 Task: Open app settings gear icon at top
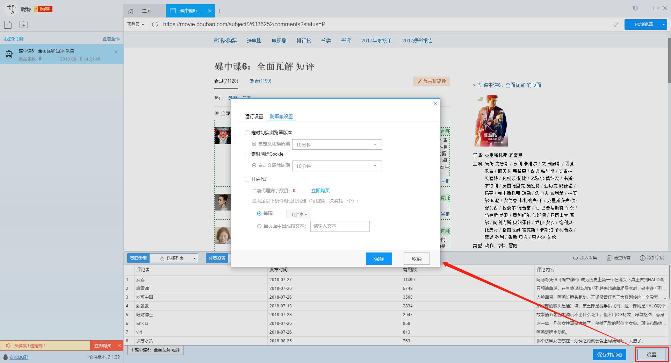(x=635, y=8)
